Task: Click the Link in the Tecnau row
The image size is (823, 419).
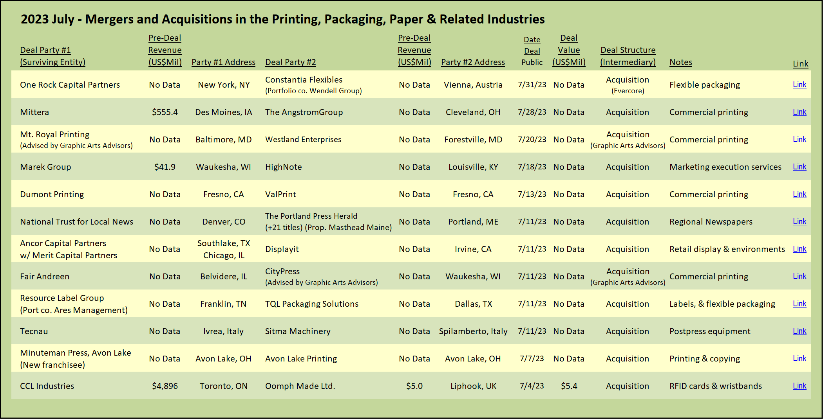Action: coord(799,331)
